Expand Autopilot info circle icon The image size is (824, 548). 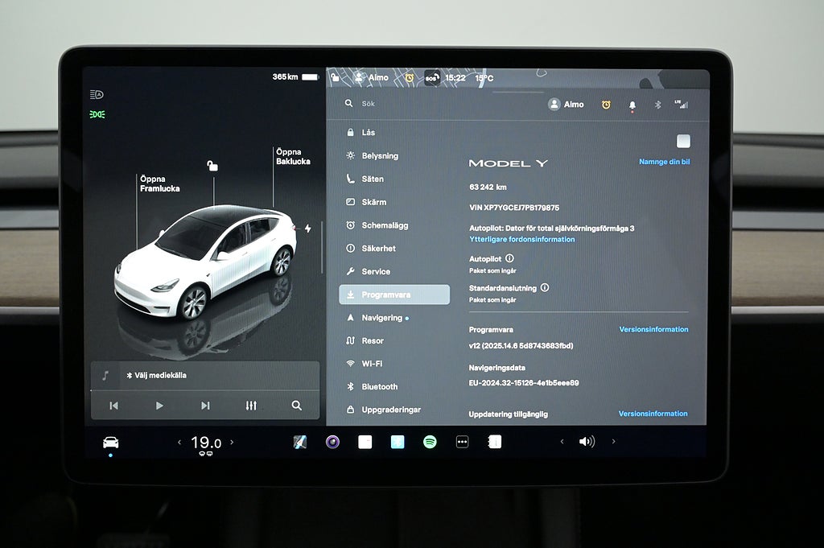click(509, 258)
